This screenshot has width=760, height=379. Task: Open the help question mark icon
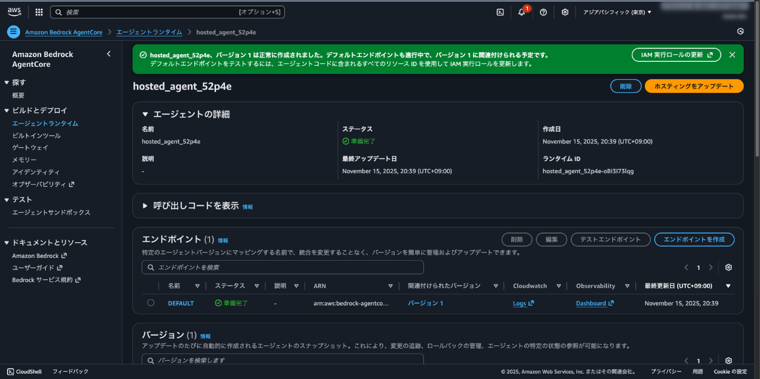coord(543,12)
